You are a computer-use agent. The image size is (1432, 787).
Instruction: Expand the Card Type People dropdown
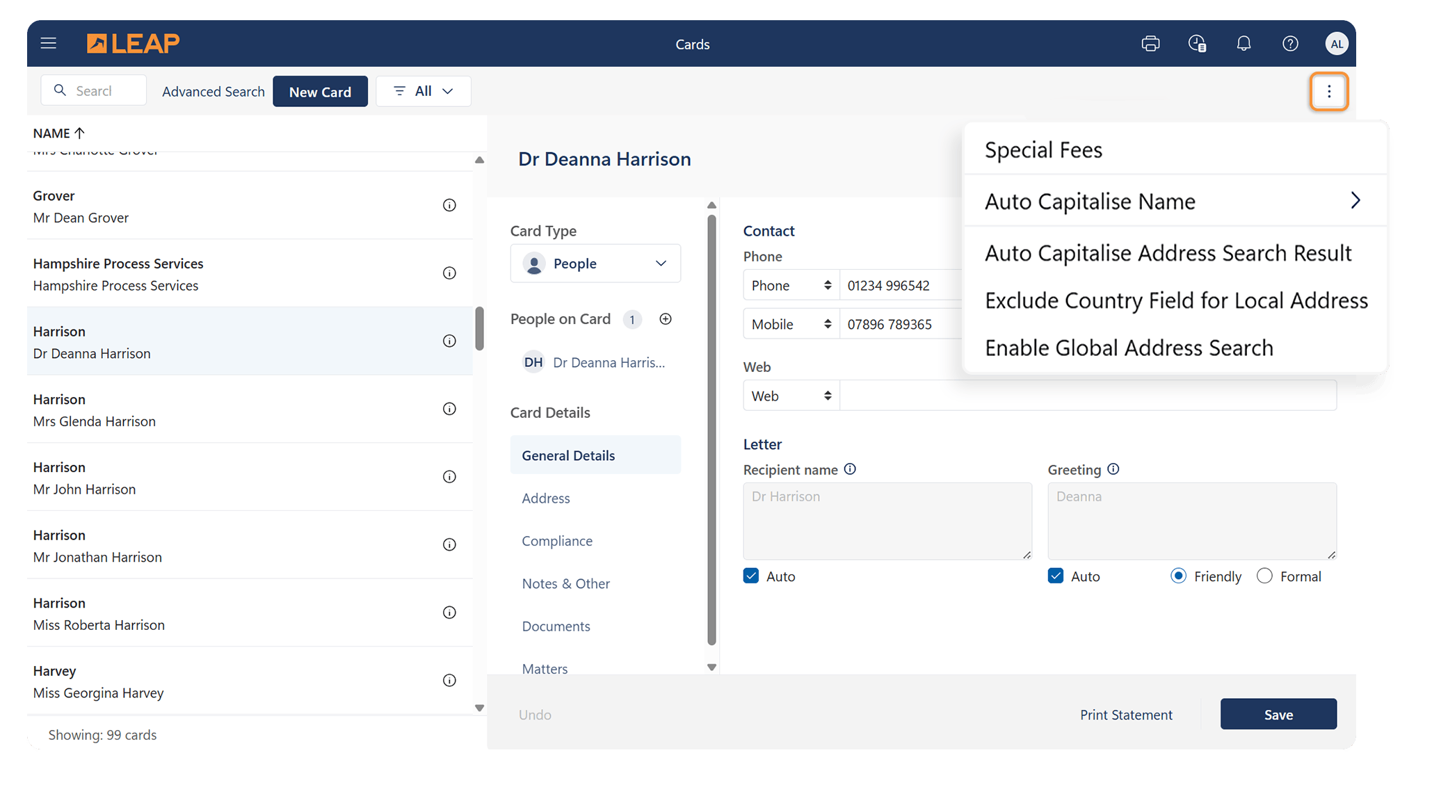[595, 263]
